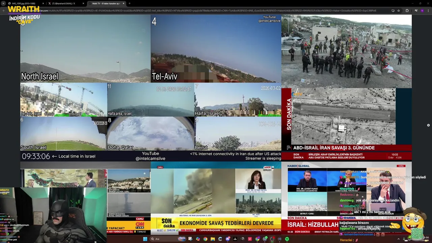This screenshot has height=243, width=432.
Task: Go back with the browser back arrow
Action: (4, 10)
